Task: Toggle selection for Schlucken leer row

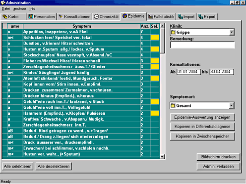Action: (x=155, y=38)
